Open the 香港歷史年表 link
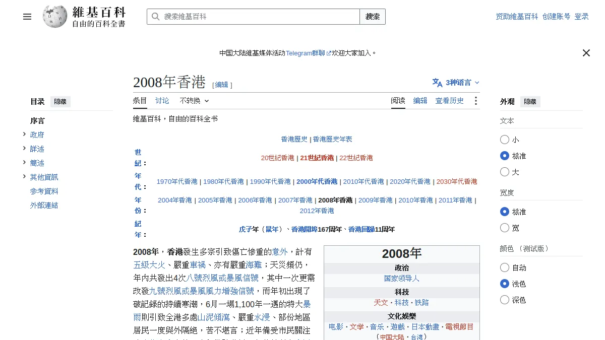 click(x=333, y=140)
